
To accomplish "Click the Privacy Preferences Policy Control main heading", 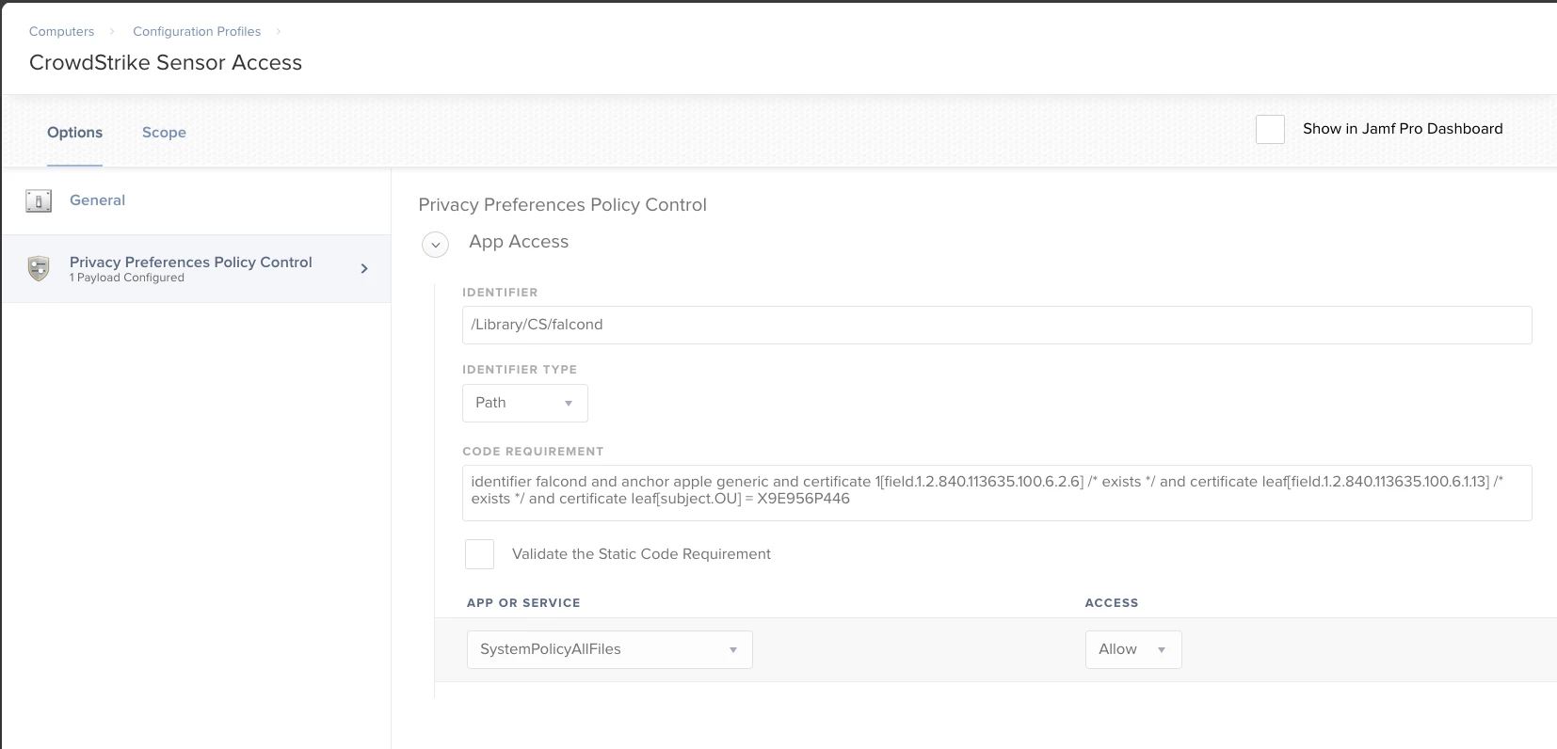I will click(x=563, y=205).
